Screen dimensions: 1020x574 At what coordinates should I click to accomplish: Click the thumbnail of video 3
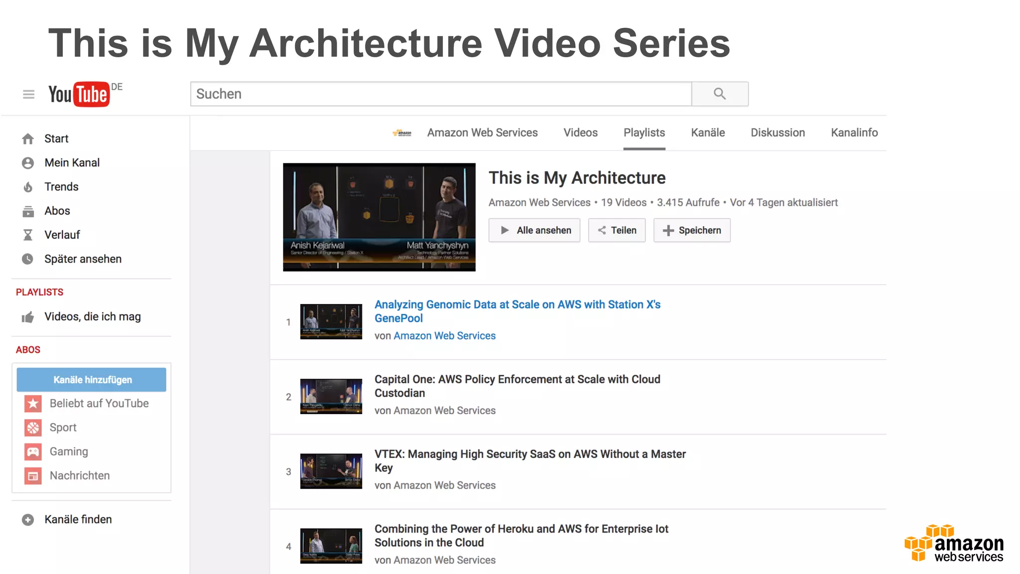pos(331,471)
